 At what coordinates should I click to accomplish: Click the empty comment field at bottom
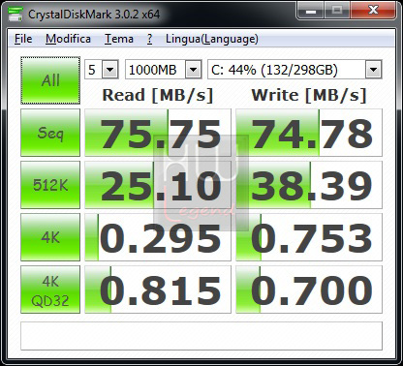[x=201, y=336]
